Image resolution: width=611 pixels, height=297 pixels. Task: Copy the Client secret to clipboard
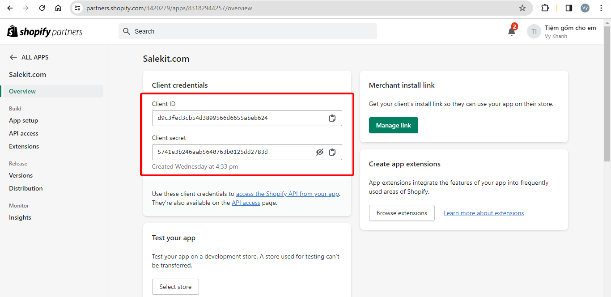(x=332, y=152)
